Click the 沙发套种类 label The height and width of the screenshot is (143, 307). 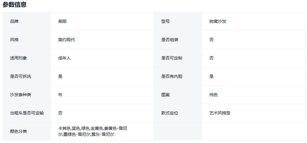(20, 95)
